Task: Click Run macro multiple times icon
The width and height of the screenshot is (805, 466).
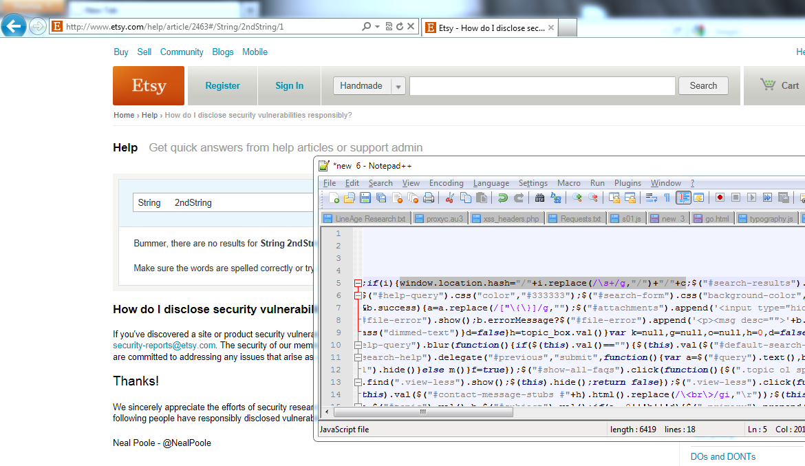Action: (x=768, y=198)
